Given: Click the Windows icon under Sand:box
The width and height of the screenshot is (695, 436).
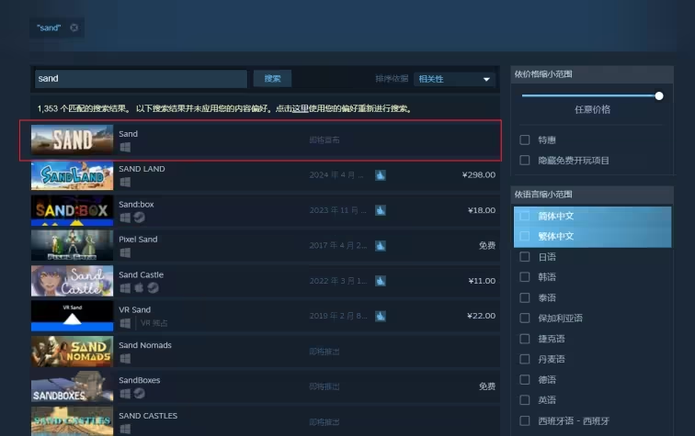Looking at the screenshot, I should click(x=125, y=218).
